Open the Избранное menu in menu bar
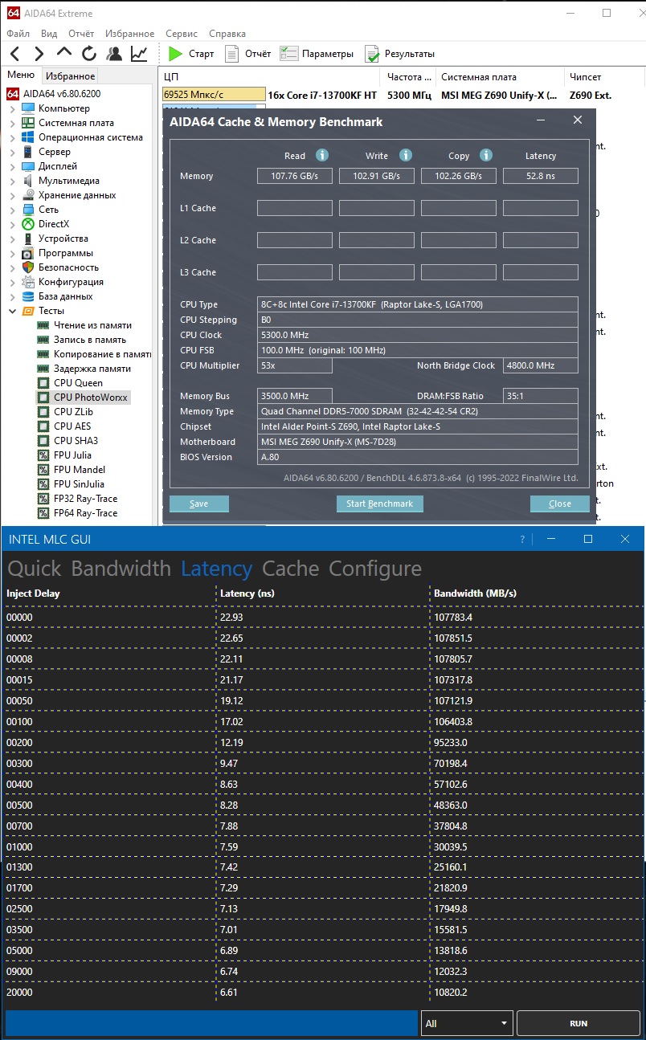 (x=129, y=34)
